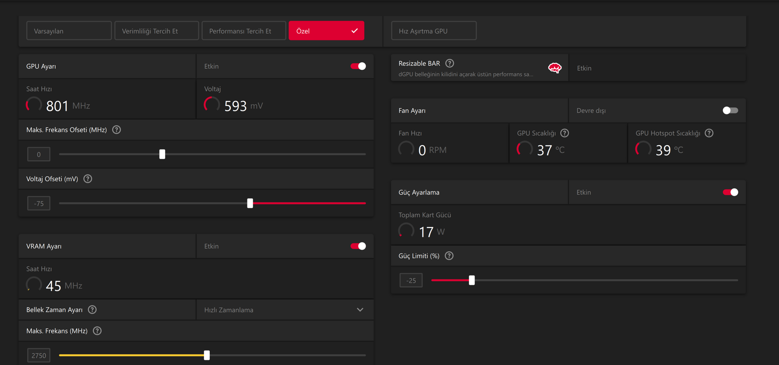The image size is (779, 365).
Task: Click the 801 MHz clock speed reading
Action: [68, 106]
